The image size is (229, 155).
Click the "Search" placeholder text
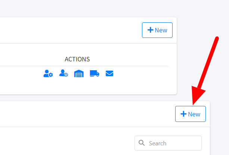pyautogui.click(x=157, y=143)
